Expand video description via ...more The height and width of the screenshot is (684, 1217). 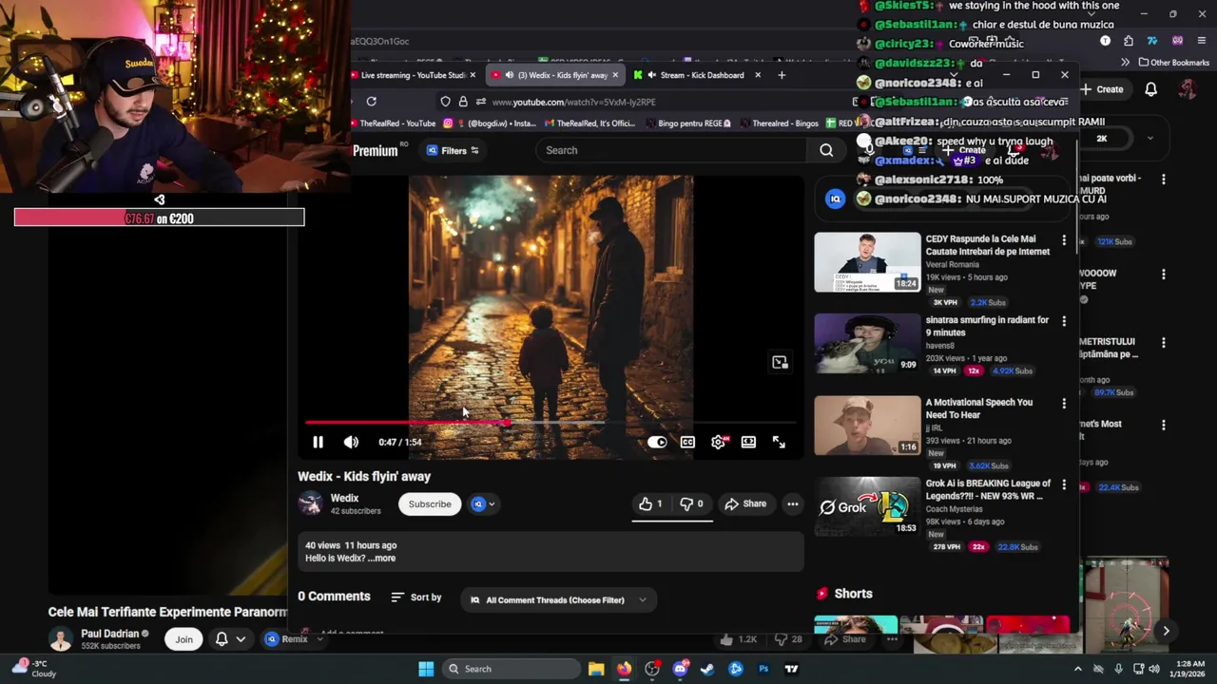click(381, 559)
